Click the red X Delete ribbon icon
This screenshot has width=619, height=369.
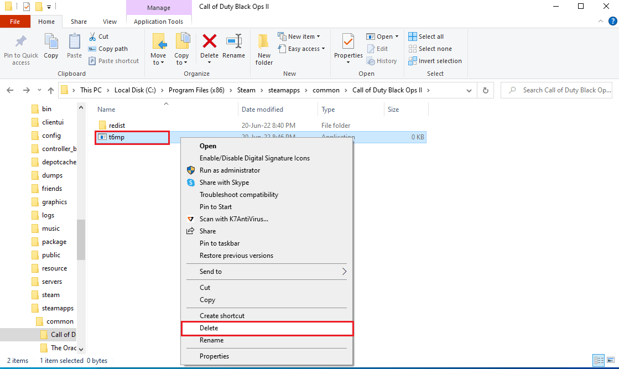[x=209, y=41]
